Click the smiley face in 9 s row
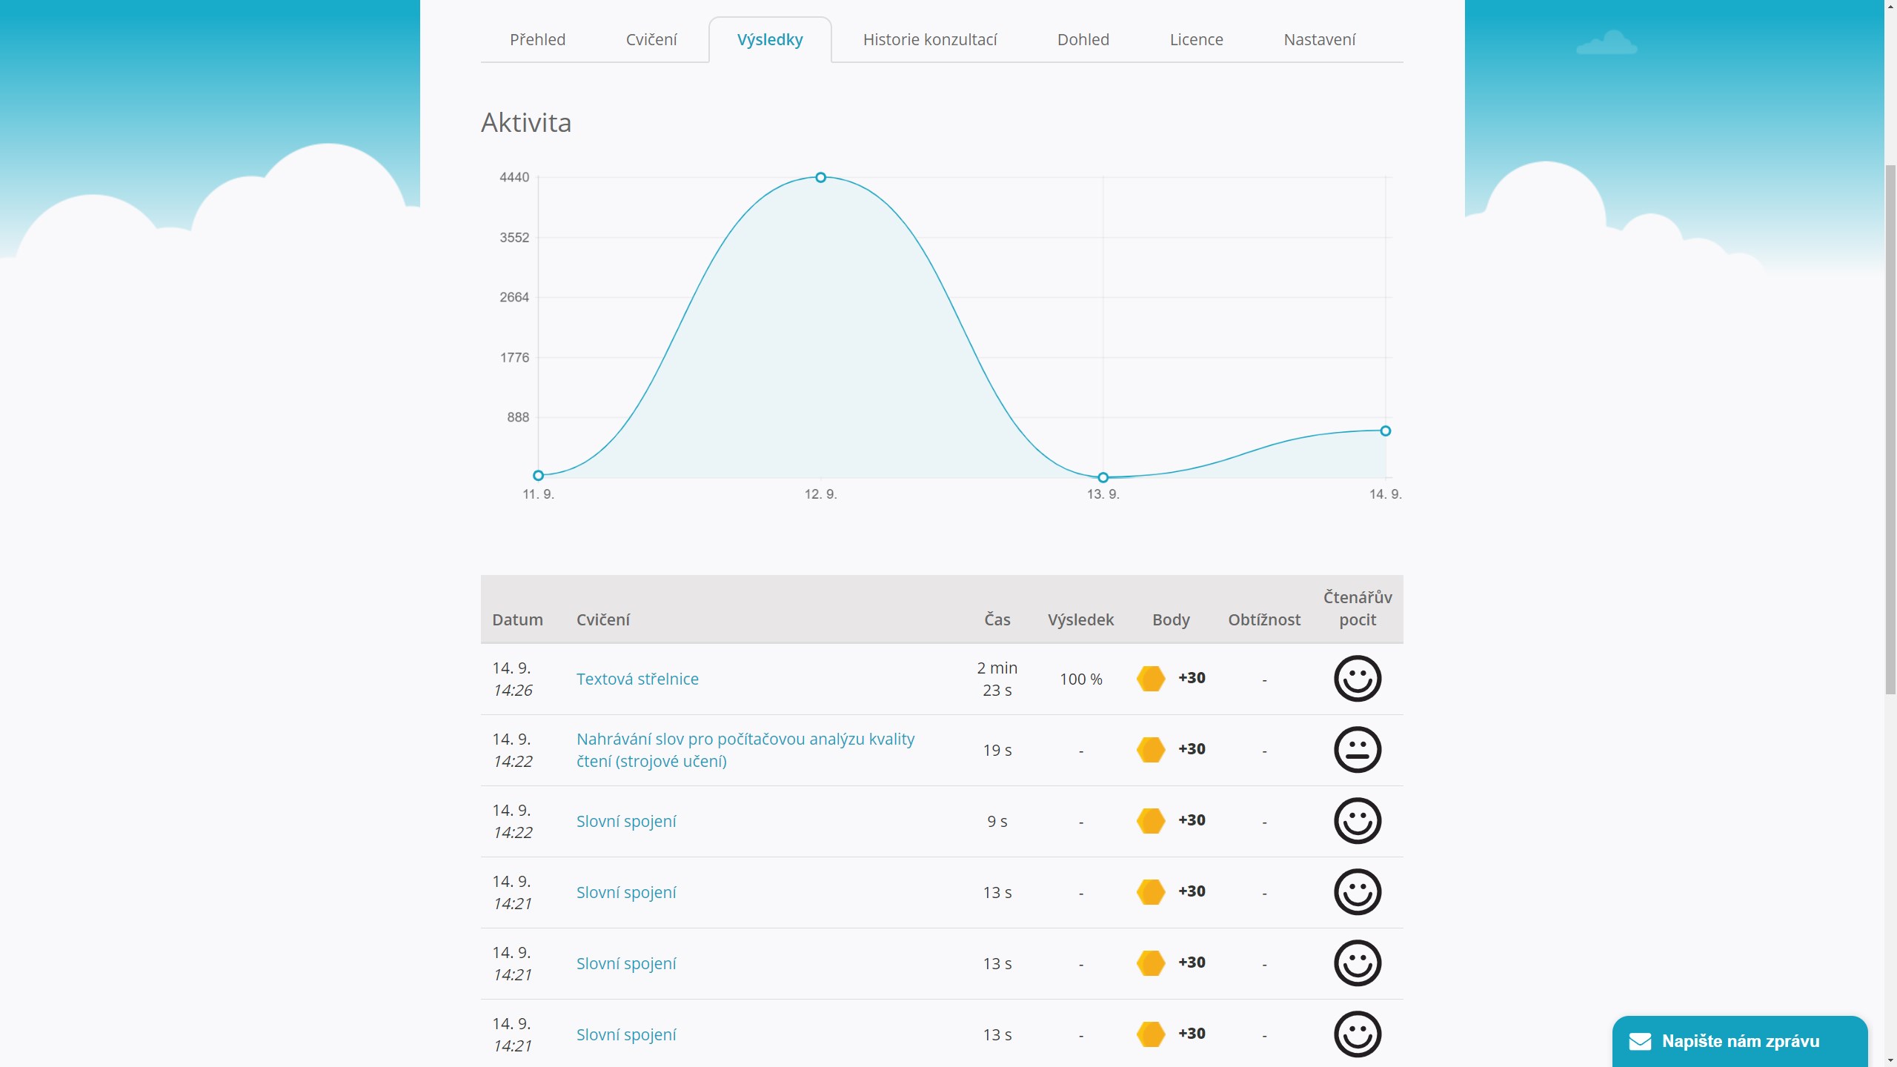The image size is (1897, 1067). coord(1357,821)
